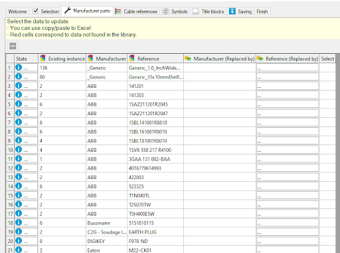Click the info icon for 1SAZ211201R2047
340x253 pixels.
point(19,113)
